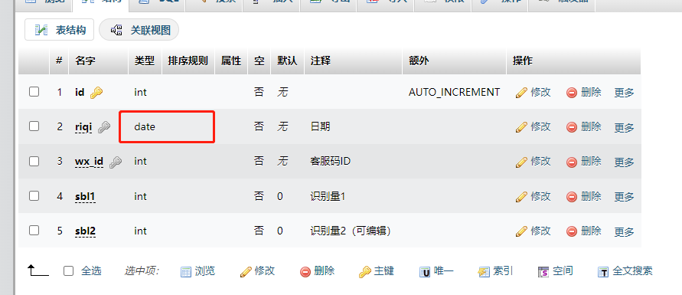Open 更多 menu for the riqi row
The width and height of the screenshot is (682, 295).
click(624, 127)
